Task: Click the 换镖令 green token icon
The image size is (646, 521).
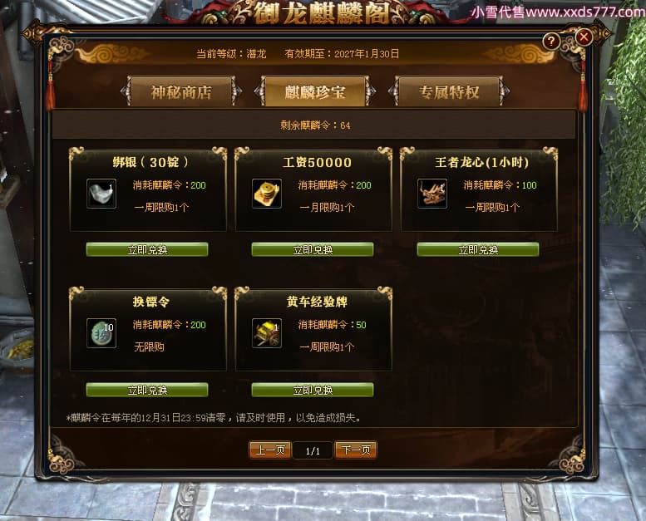Action: [x=101, y=332]
